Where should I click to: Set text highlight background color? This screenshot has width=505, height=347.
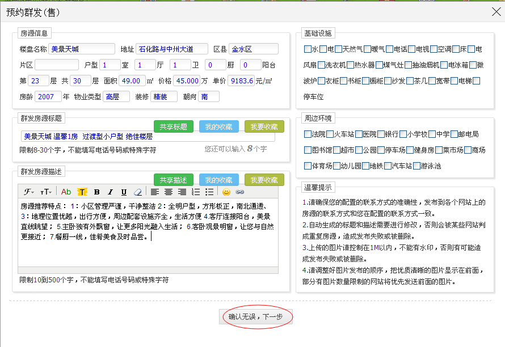[82, 192]
